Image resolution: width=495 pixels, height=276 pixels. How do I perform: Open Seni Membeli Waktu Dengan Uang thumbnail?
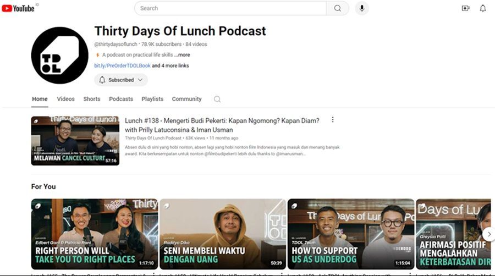click(x=223, y=234)
